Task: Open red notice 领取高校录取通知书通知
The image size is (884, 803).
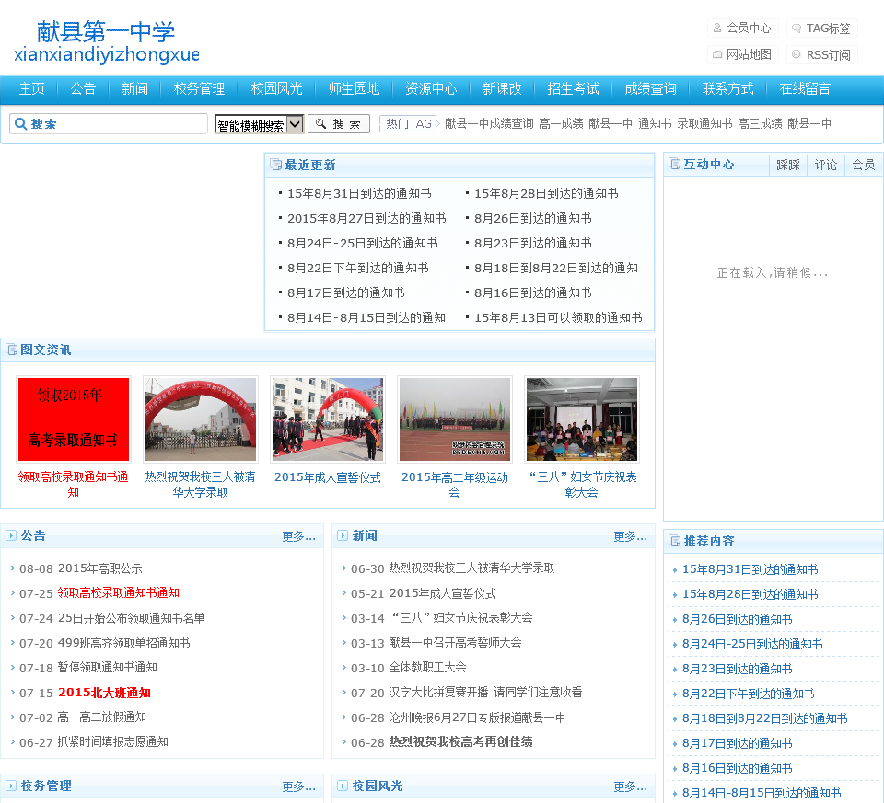Action: point(119,592)
